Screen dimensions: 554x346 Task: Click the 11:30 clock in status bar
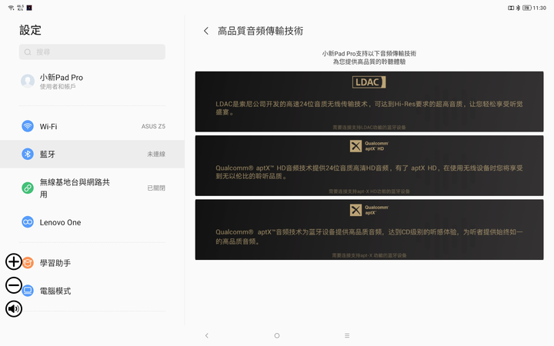[539, 8]
